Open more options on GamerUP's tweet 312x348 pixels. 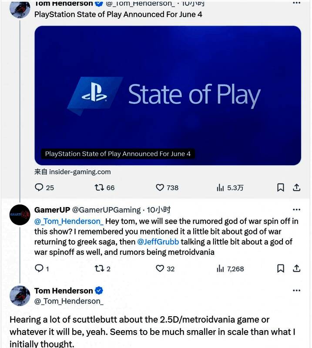point(296,210)
